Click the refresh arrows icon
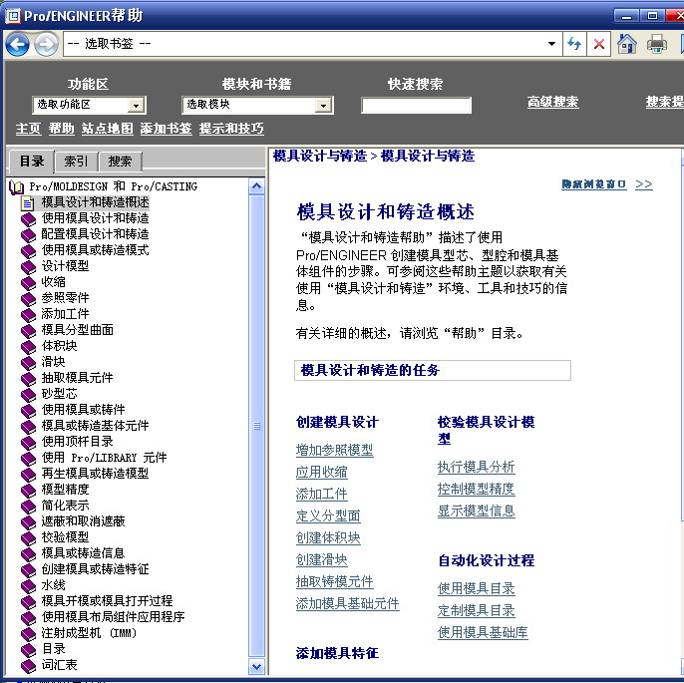The height and width of the screenshot is (683, 684). tap(574, 44)
